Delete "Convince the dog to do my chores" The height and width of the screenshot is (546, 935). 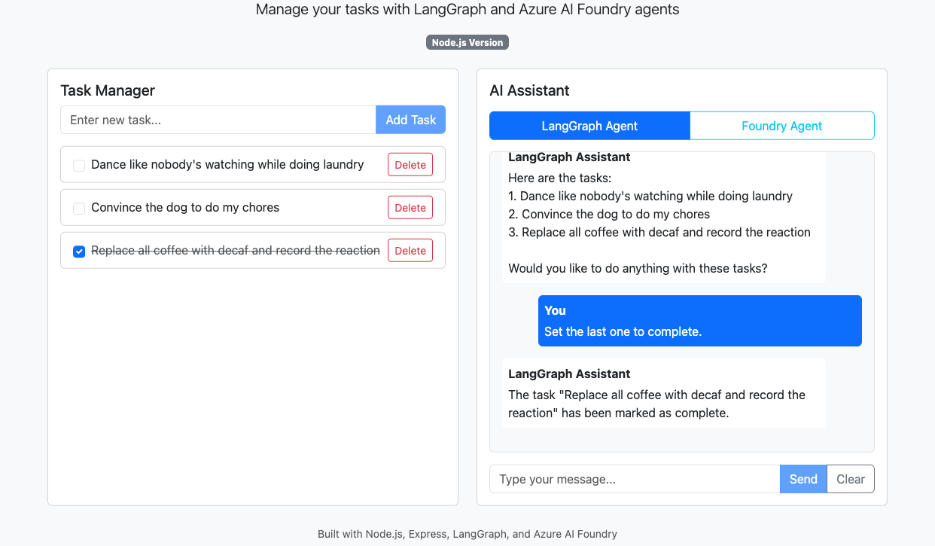click(x=410, y=207)
